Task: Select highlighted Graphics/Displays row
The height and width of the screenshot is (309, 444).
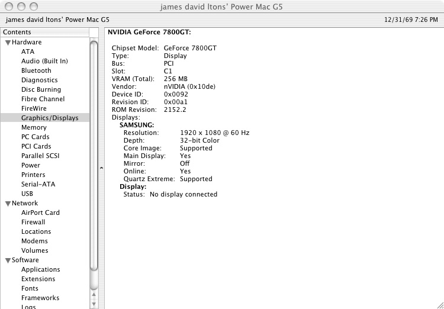Action: (45, 118)
